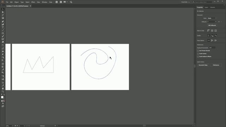Toggle Snap to Point option
The width and height of the screenshot is (226, 127).
(209, 41)
